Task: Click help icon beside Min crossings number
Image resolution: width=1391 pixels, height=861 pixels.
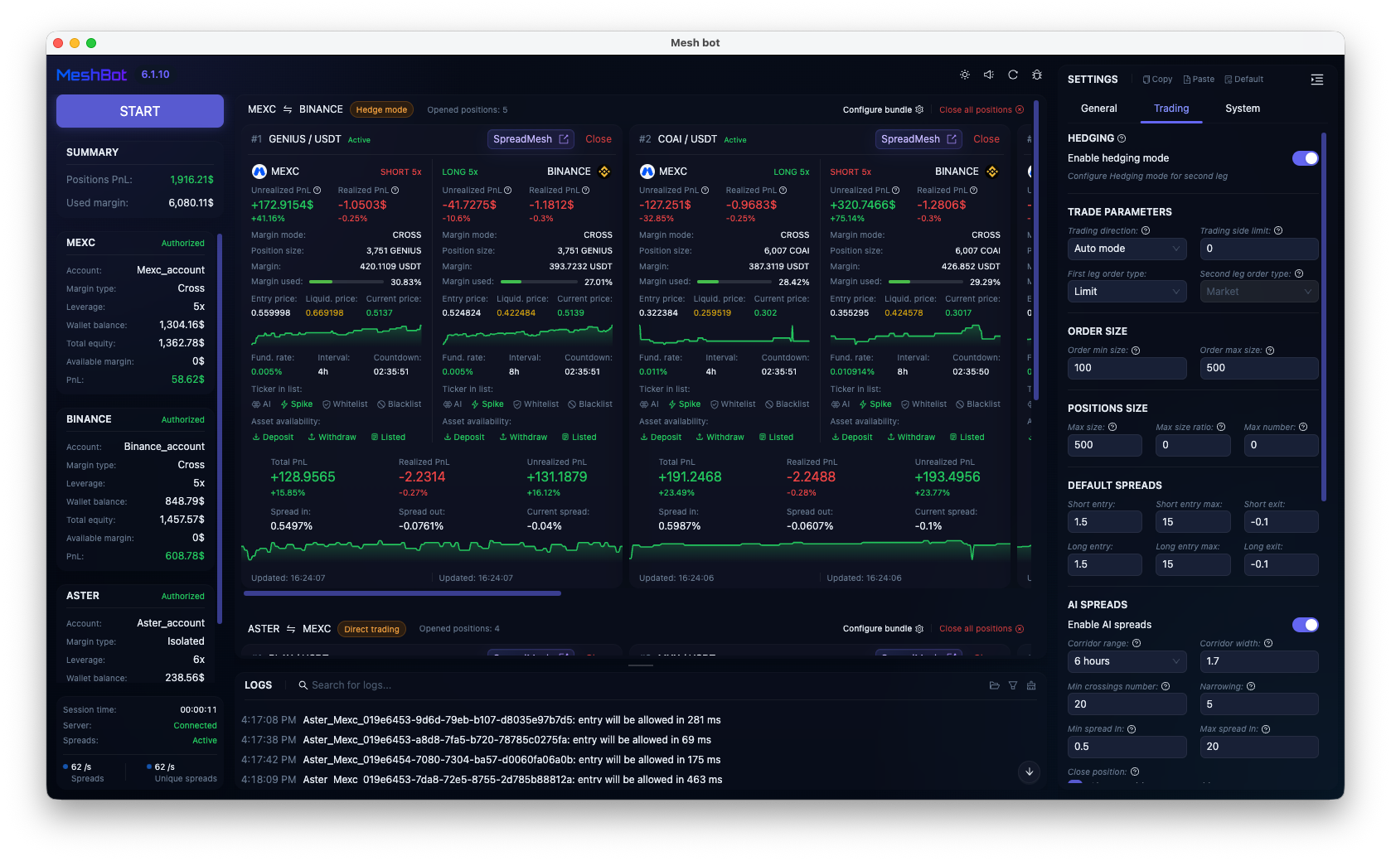Action: tap(1166, 686)
